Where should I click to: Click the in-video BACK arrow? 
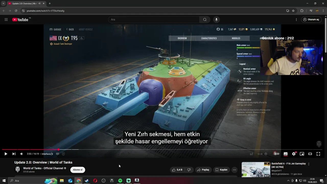(x=70, y=29)
